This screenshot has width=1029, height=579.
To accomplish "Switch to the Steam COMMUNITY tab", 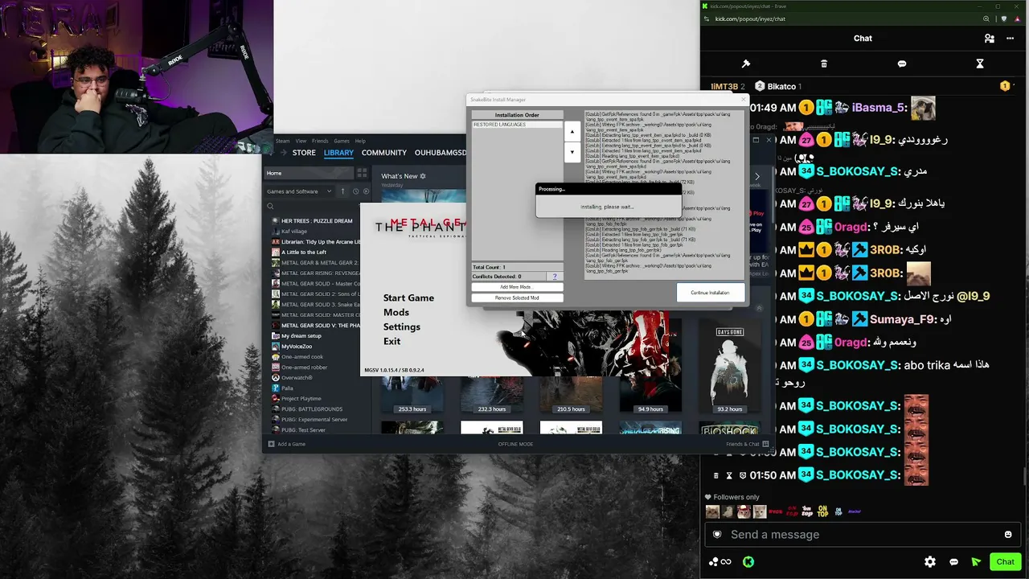I will point(384,153).
